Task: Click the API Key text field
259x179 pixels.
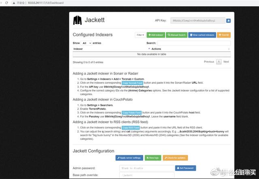Action: point(198,20)
